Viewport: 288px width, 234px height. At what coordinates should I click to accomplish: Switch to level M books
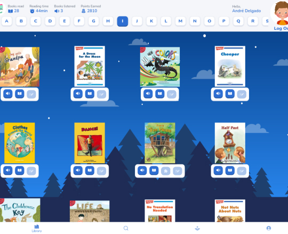180,21
